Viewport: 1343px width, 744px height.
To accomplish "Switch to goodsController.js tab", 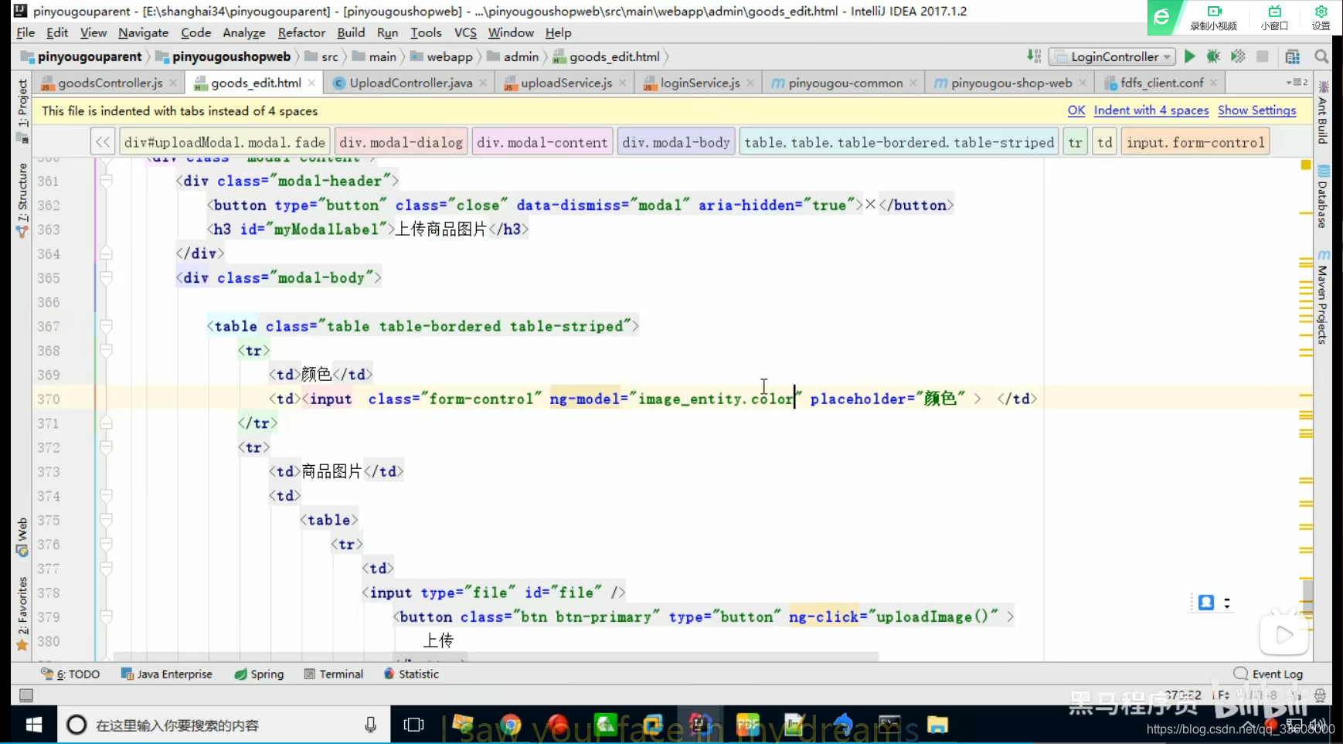I will coord(110,83).
